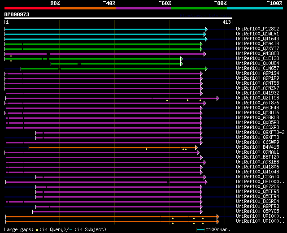Click the green arrowhead of UniRef100_B5A4I8 alignment

201,44
